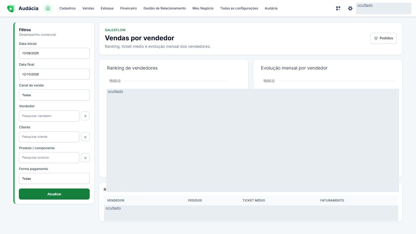The image size is (416, 234).
Task: Clear the Vendedor search field
Action: pos(85,116)
